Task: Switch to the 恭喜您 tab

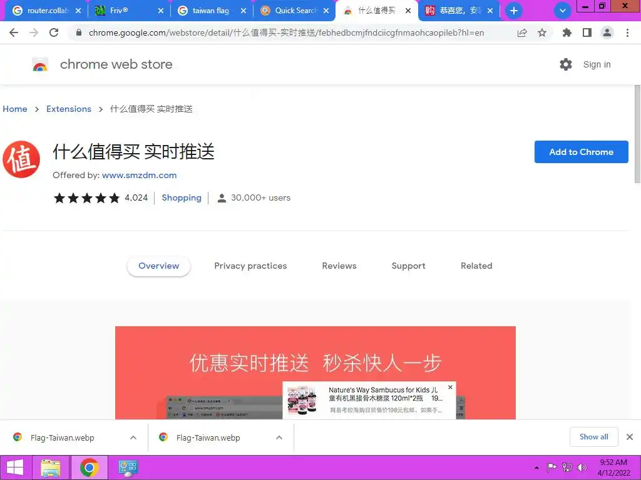Action: coord(459,11)
